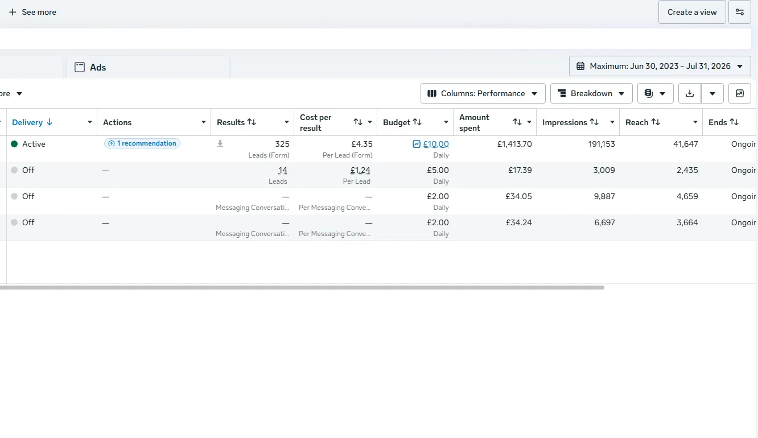Click the £5.00 daily budget cell
758x438 pixels.
click(x=438, y=170)
